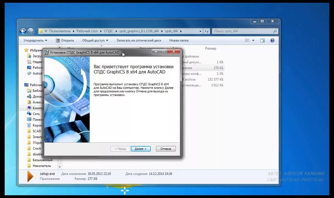The height and width of the screenshot is (198, 334).
Task: Click sidebar scrollbar down arrow
Action: tap(60, 167)
